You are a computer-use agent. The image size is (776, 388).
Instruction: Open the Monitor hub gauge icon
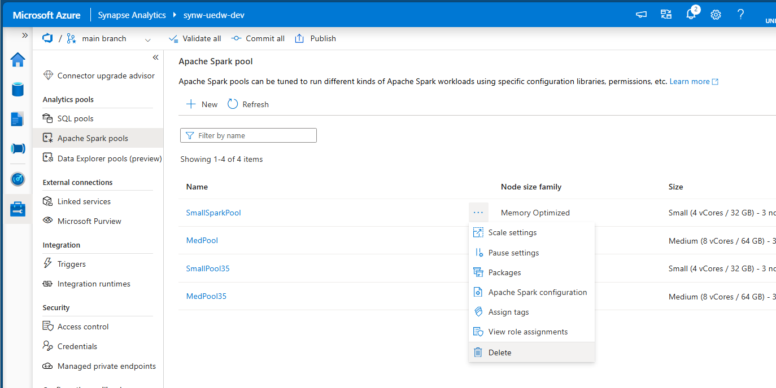pyautogui.click(x=18, y=179)
